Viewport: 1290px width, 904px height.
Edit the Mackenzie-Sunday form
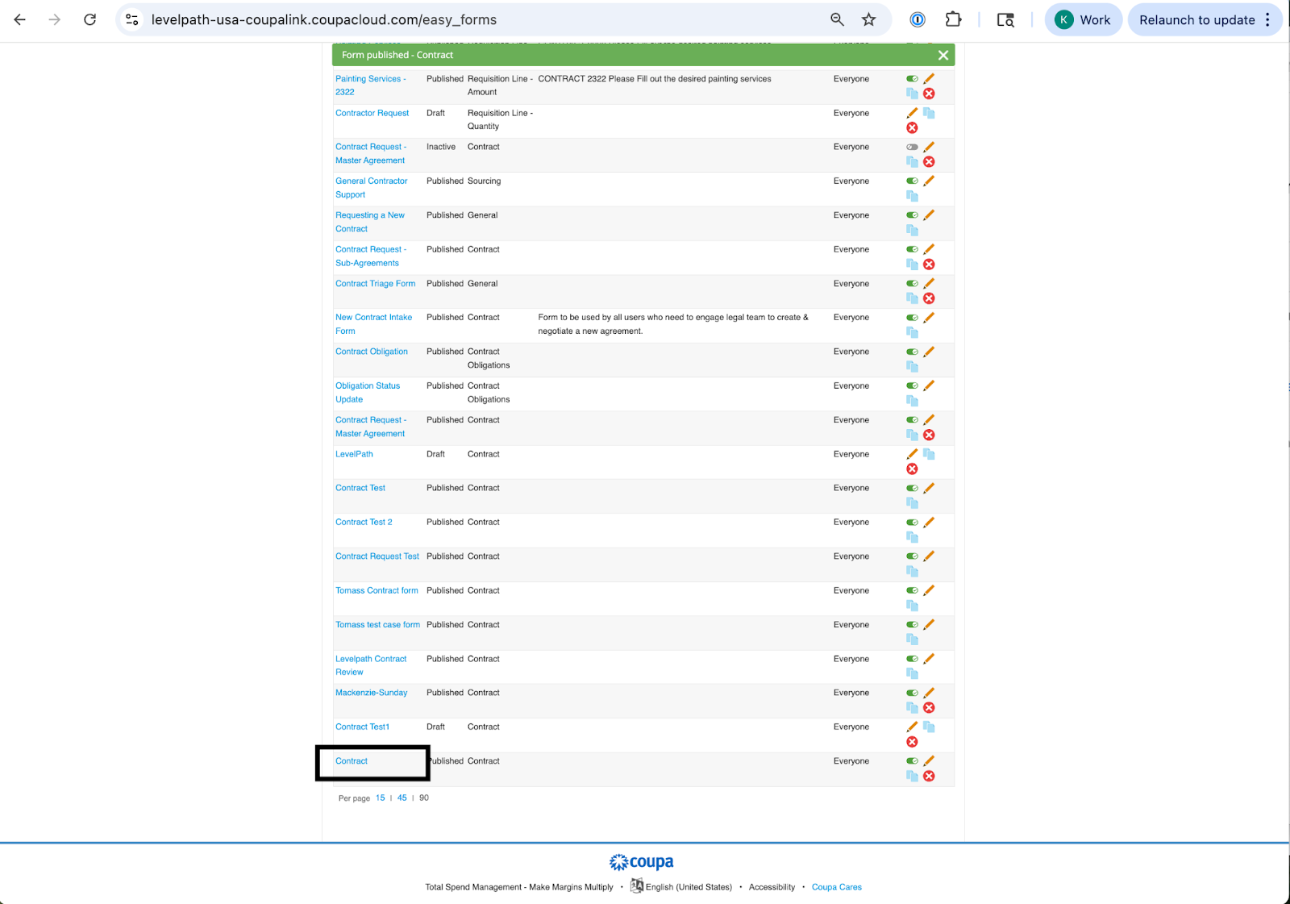pos(929,694)
